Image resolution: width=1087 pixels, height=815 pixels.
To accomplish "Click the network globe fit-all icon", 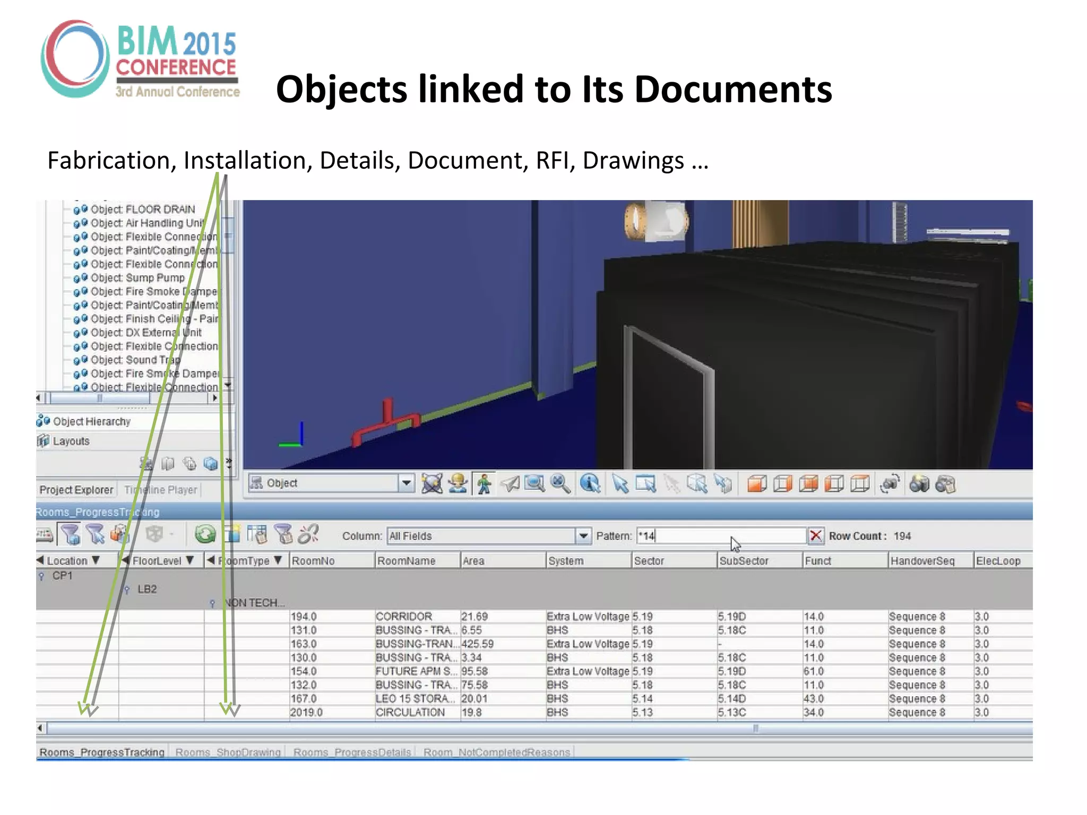I will pos(432,483).
